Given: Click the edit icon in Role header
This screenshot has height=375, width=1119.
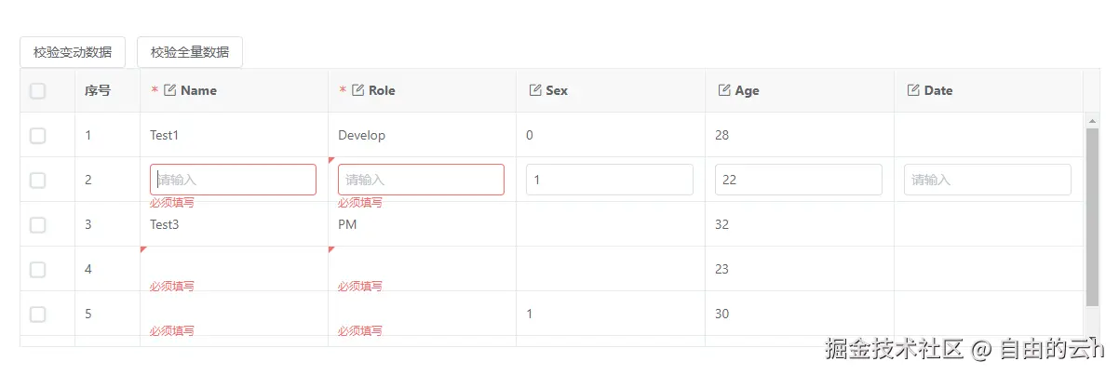Looking at the screenshot, I should click(357, 90).
